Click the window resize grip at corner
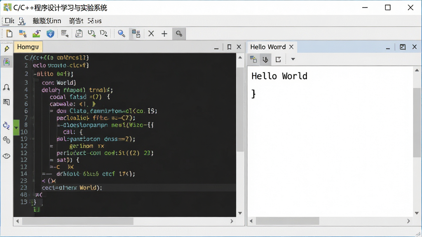The height and width of the screenshot is (237, 422). point(418,234)
